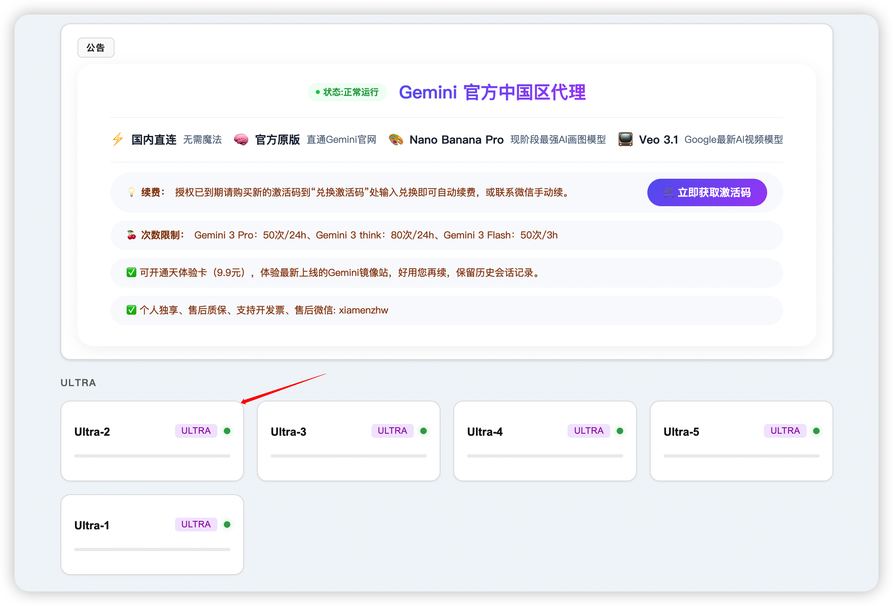Click the cherry icon beside 次数限制
Viewport: 893px width, 606px height.
pos(131,235)
